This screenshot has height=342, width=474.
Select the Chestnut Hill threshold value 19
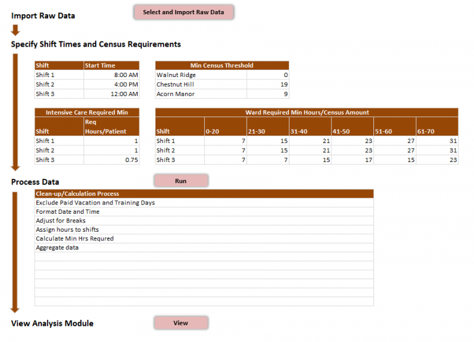[x=268, y=84]
